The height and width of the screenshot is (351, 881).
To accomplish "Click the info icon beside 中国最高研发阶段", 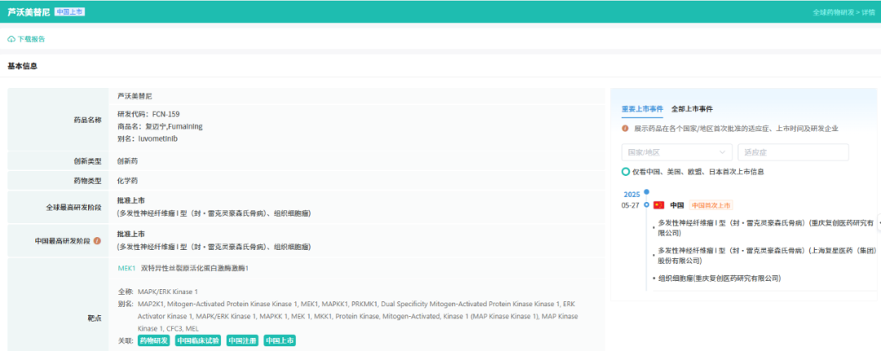I will tap(97, 240).
